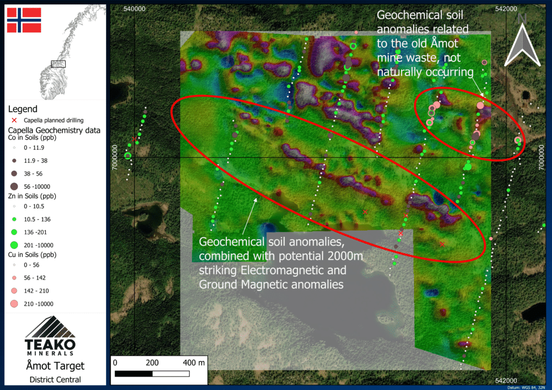The height and width of the screenshot is (390, 552).
Task: Click the "56 - 142" range label
Action: (34, 278)
